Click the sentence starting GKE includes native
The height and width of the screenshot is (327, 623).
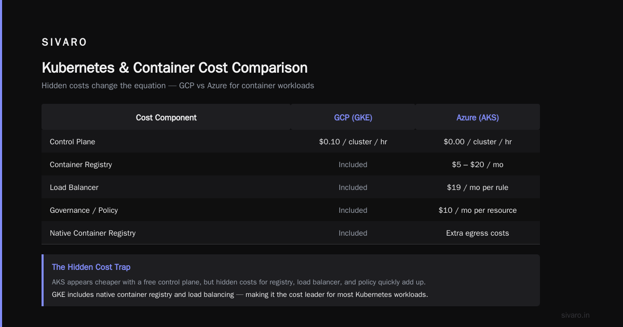240,294
